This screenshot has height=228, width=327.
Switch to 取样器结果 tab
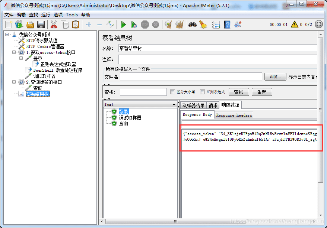click(x=193, y=105)
